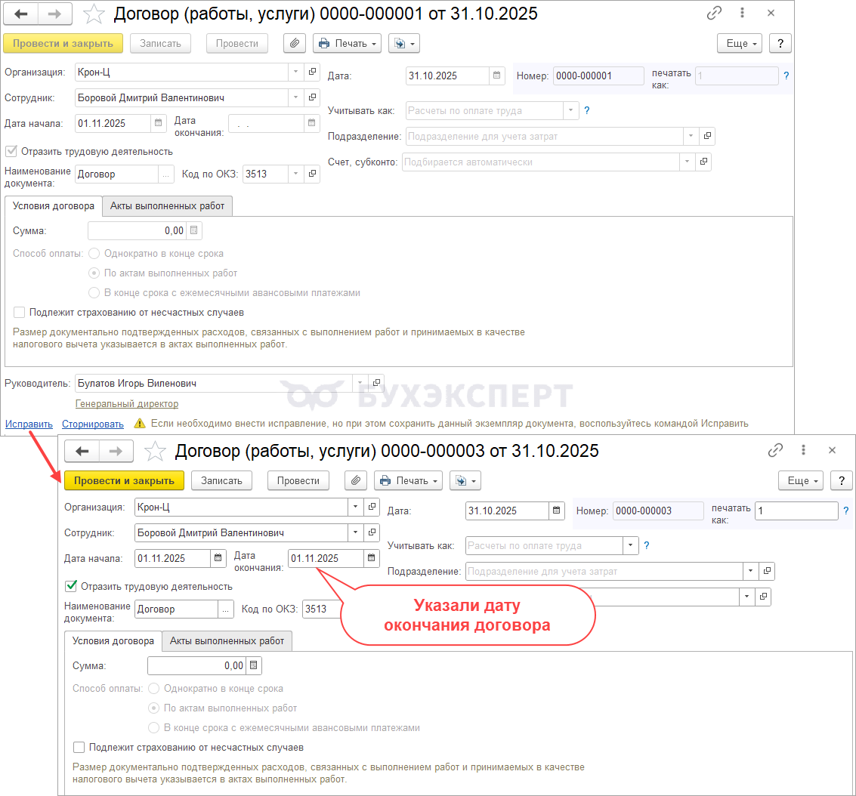Click Наименование документа ellipsis button in contract 0000-000003

click(x=225, y=609)
